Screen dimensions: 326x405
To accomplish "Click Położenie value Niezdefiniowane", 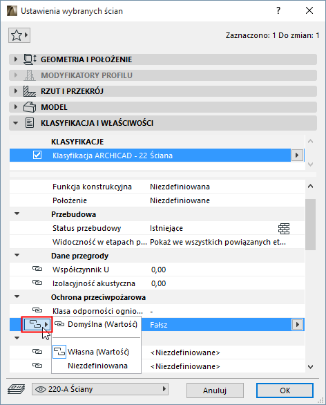I will (x=180, y=200).
